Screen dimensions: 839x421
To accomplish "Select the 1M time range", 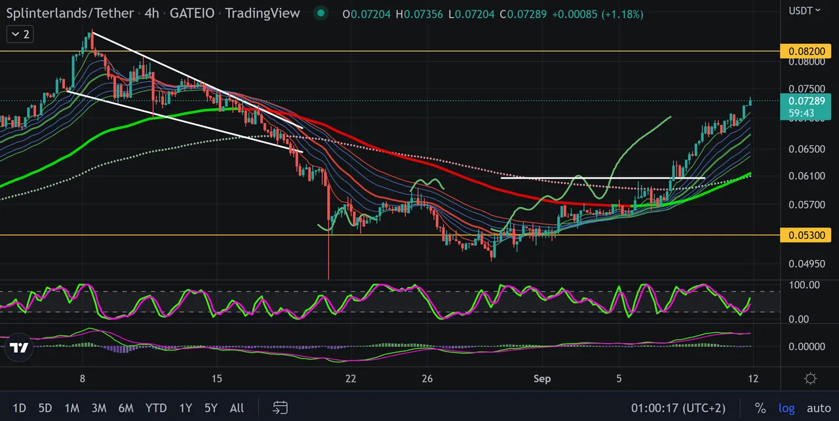I will [x=71, y=408].
